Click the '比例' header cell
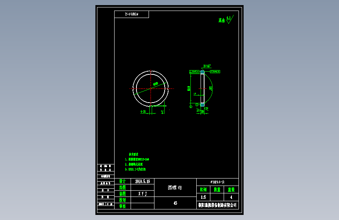Screen dimensions: 339x220 click(203, 190)
